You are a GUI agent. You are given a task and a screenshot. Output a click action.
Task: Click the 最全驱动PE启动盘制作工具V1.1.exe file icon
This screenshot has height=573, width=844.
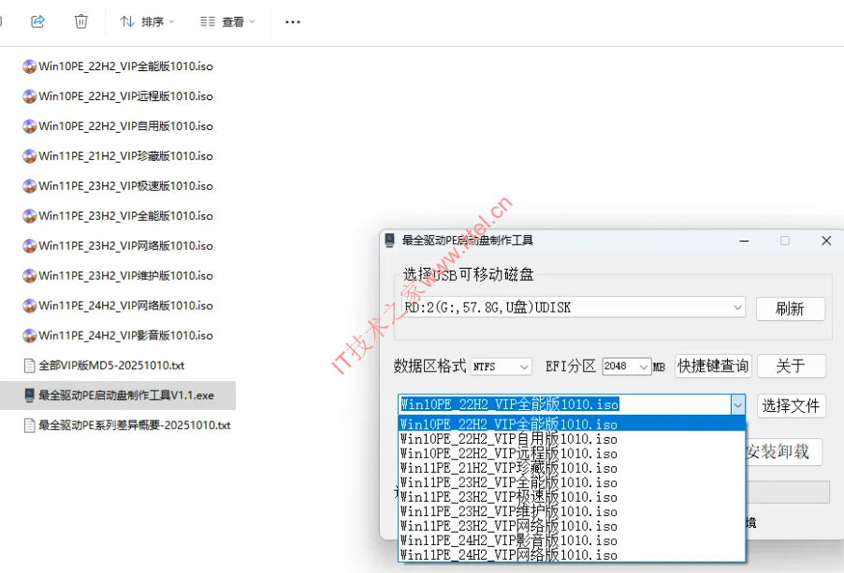pos(29,395)
